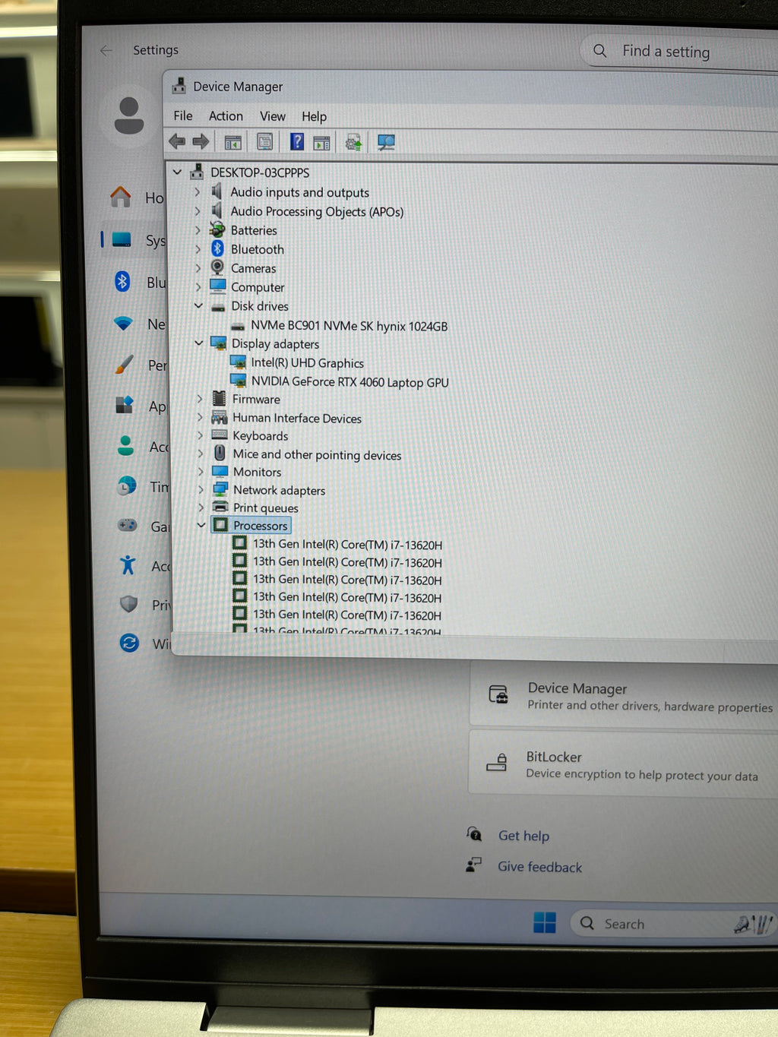Open the File menu
Viewport: 778px width, 1037px height.
(x=182, y=115)
